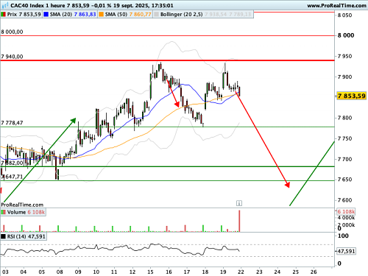Click the chart icon beside CAC40 Index title
368x276 pixels.
tap(5, 5)
